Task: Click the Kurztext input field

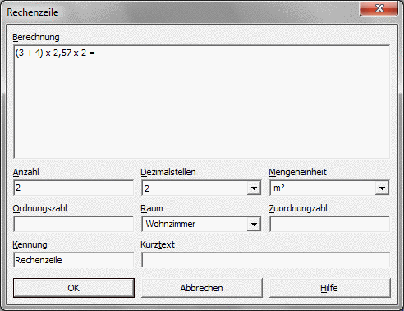Action: [x=266, y=260]
